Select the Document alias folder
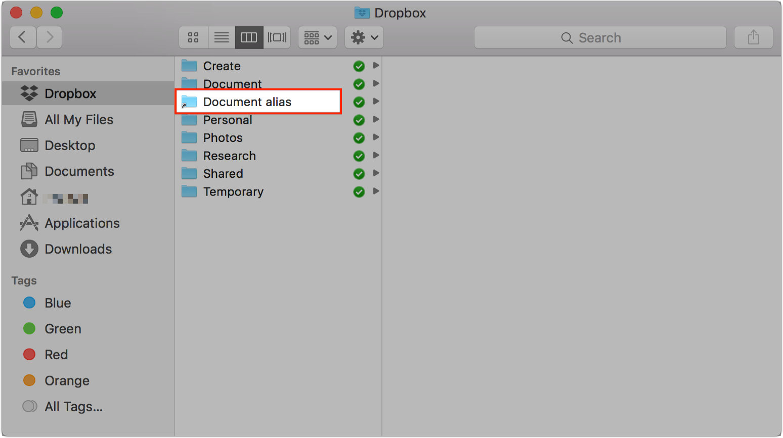Screen dimensions: 783x438 [x=247, y=102]
